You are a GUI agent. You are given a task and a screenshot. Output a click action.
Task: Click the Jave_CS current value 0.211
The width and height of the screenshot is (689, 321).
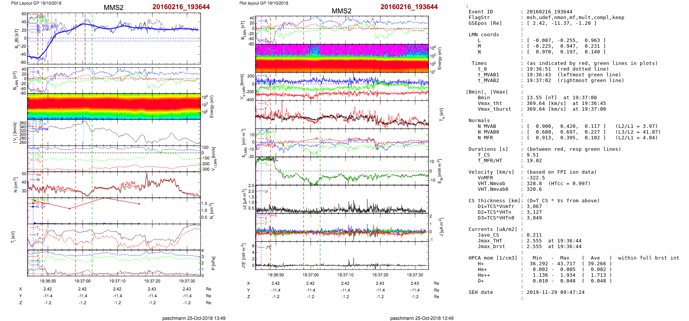click(x=534, y=235)
